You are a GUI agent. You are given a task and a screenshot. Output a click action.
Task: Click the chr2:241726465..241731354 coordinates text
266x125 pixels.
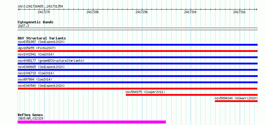pyautogui.click(x=40, y=7)
